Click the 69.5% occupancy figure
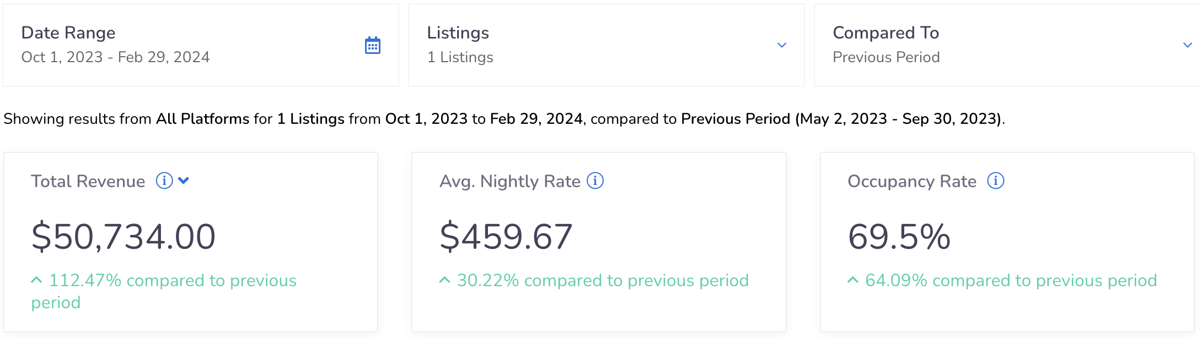 point(899,237)
